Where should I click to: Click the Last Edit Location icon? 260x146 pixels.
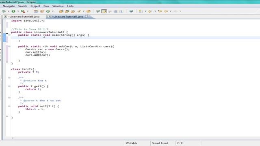pos(160,11)
